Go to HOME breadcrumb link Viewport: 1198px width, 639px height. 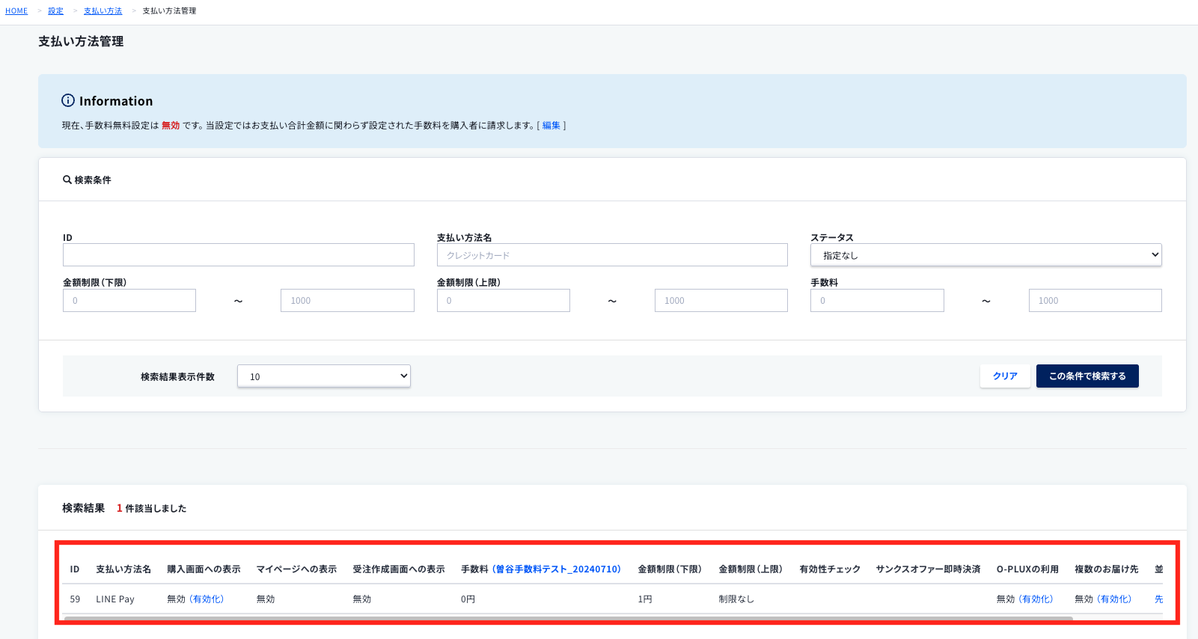point(16,11)
